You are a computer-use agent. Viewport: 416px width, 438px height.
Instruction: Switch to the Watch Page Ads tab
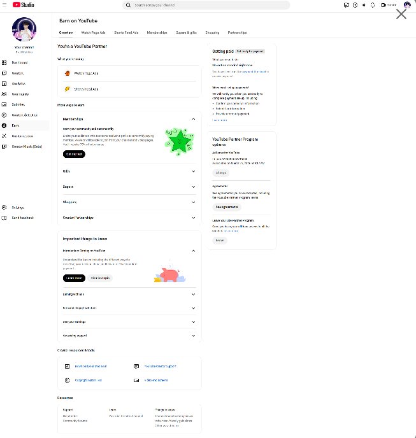point(93,32)
